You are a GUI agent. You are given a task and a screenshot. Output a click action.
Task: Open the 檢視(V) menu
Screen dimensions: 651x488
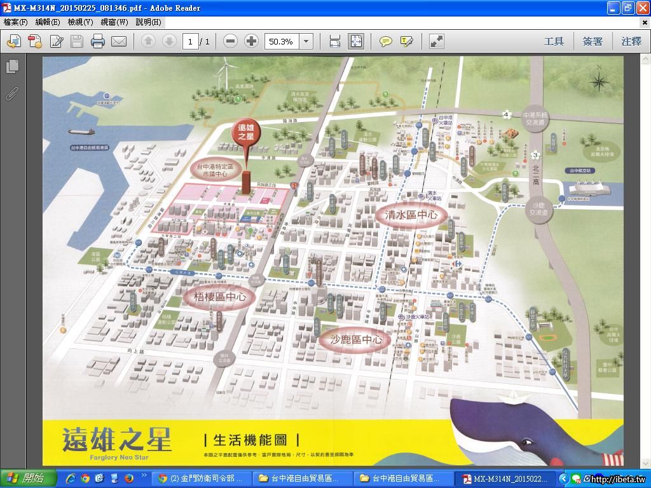tap(80, 22)
